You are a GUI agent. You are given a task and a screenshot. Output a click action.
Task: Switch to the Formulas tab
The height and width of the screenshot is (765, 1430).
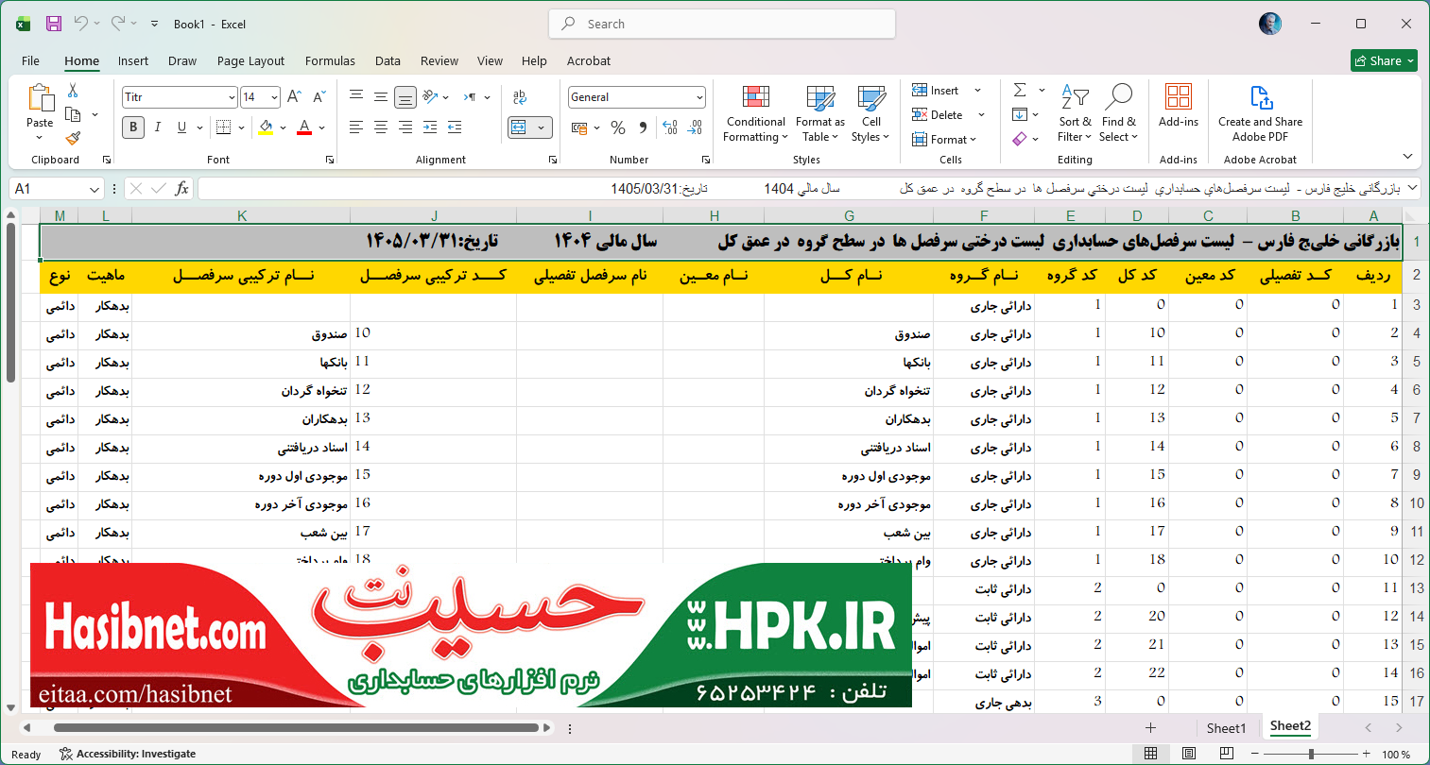pyautogui.click(x=330, y=60)
